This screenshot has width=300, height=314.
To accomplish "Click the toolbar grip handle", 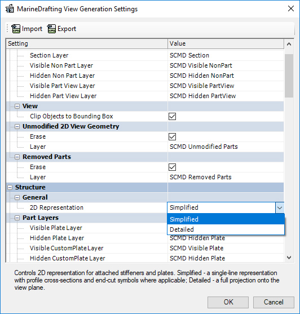I will click(x=7, y=28).
